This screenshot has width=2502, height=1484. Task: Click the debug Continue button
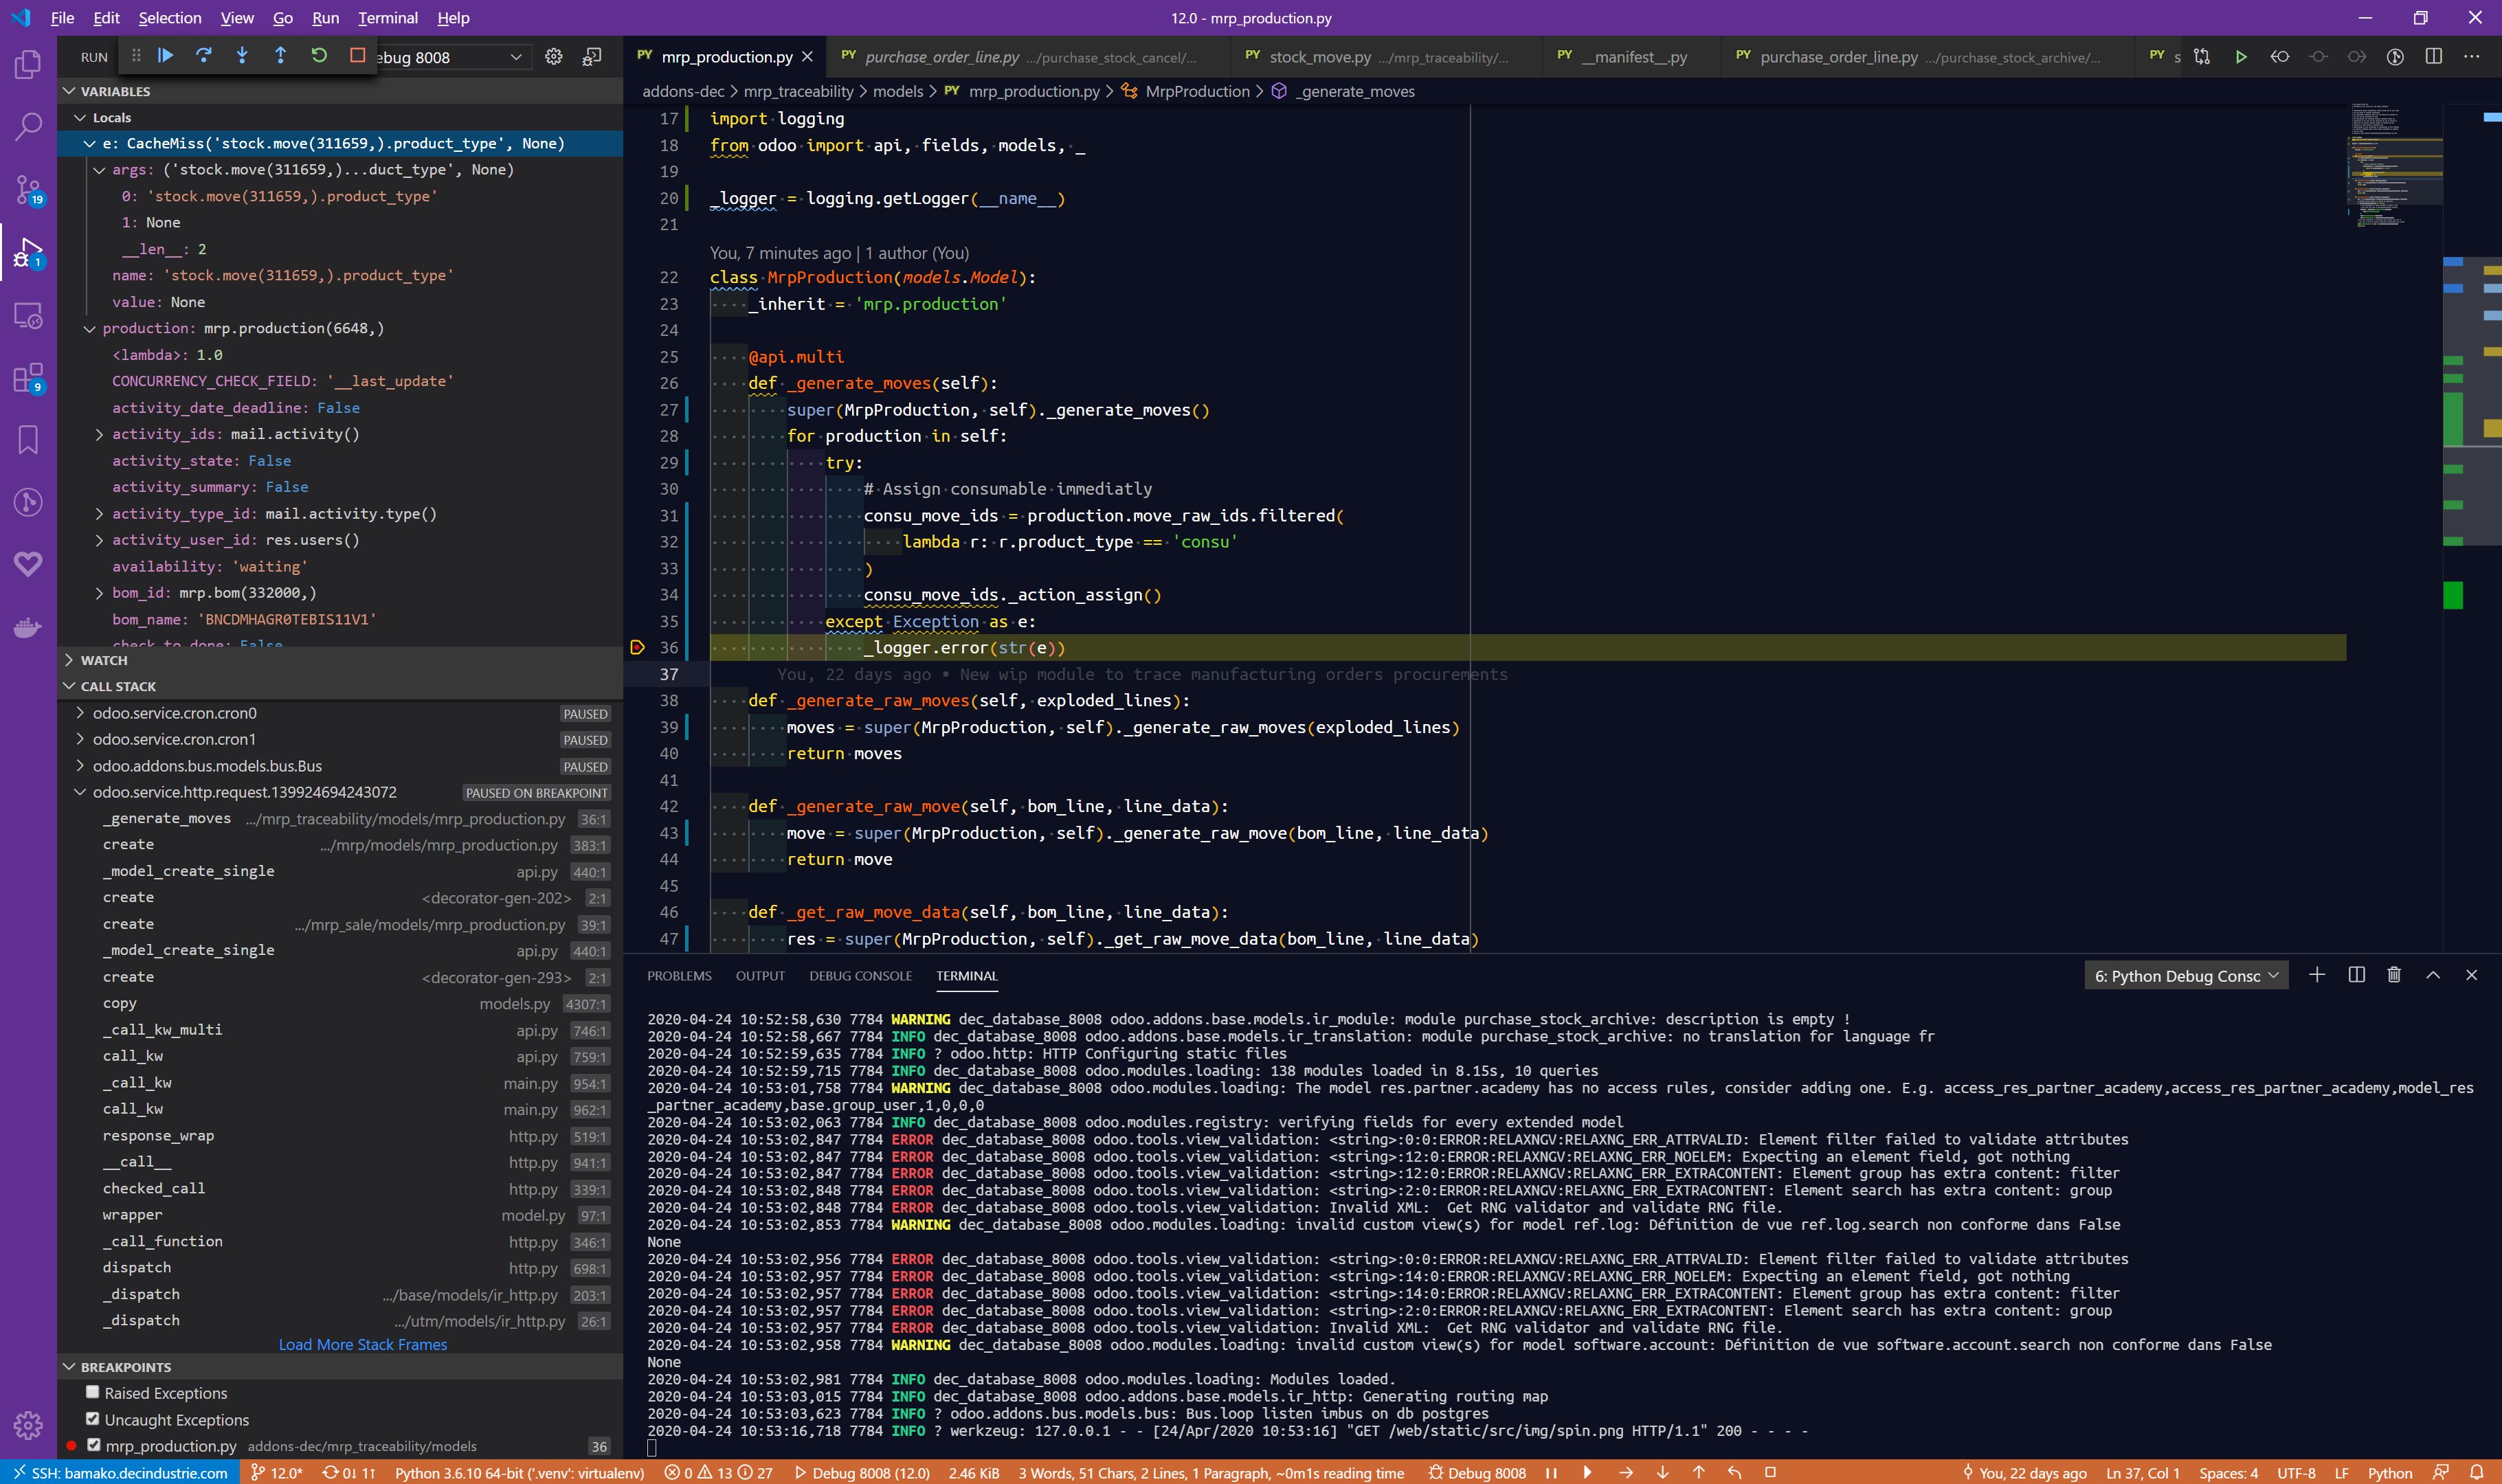point(166,56)
